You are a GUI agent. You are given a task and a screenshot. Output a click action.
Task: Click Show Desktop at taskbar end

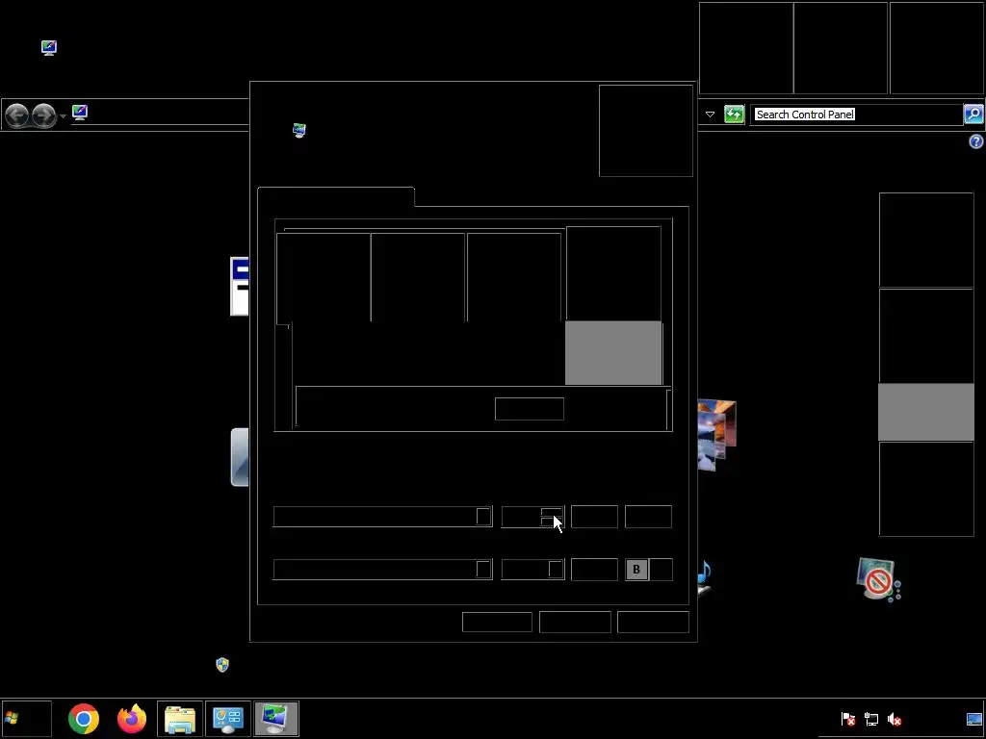974,719
